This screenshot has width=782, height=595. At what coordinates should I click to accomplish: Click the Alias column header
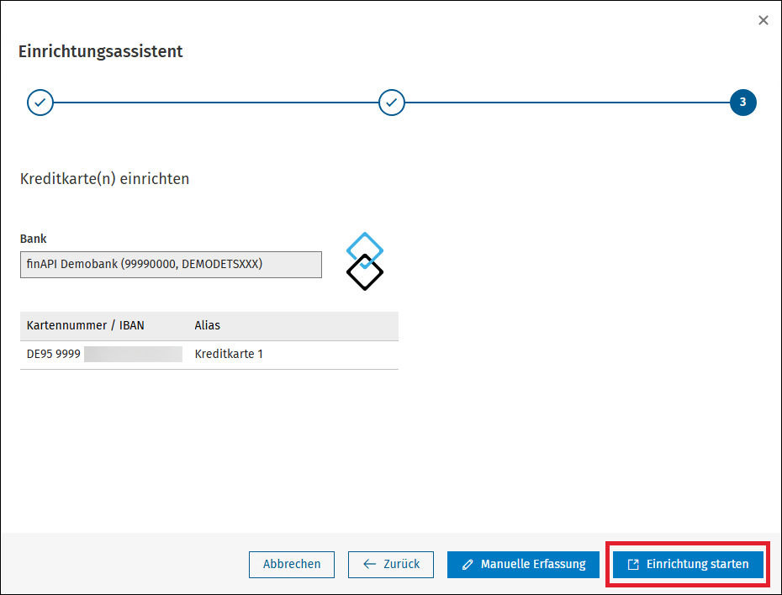point(207,325)
